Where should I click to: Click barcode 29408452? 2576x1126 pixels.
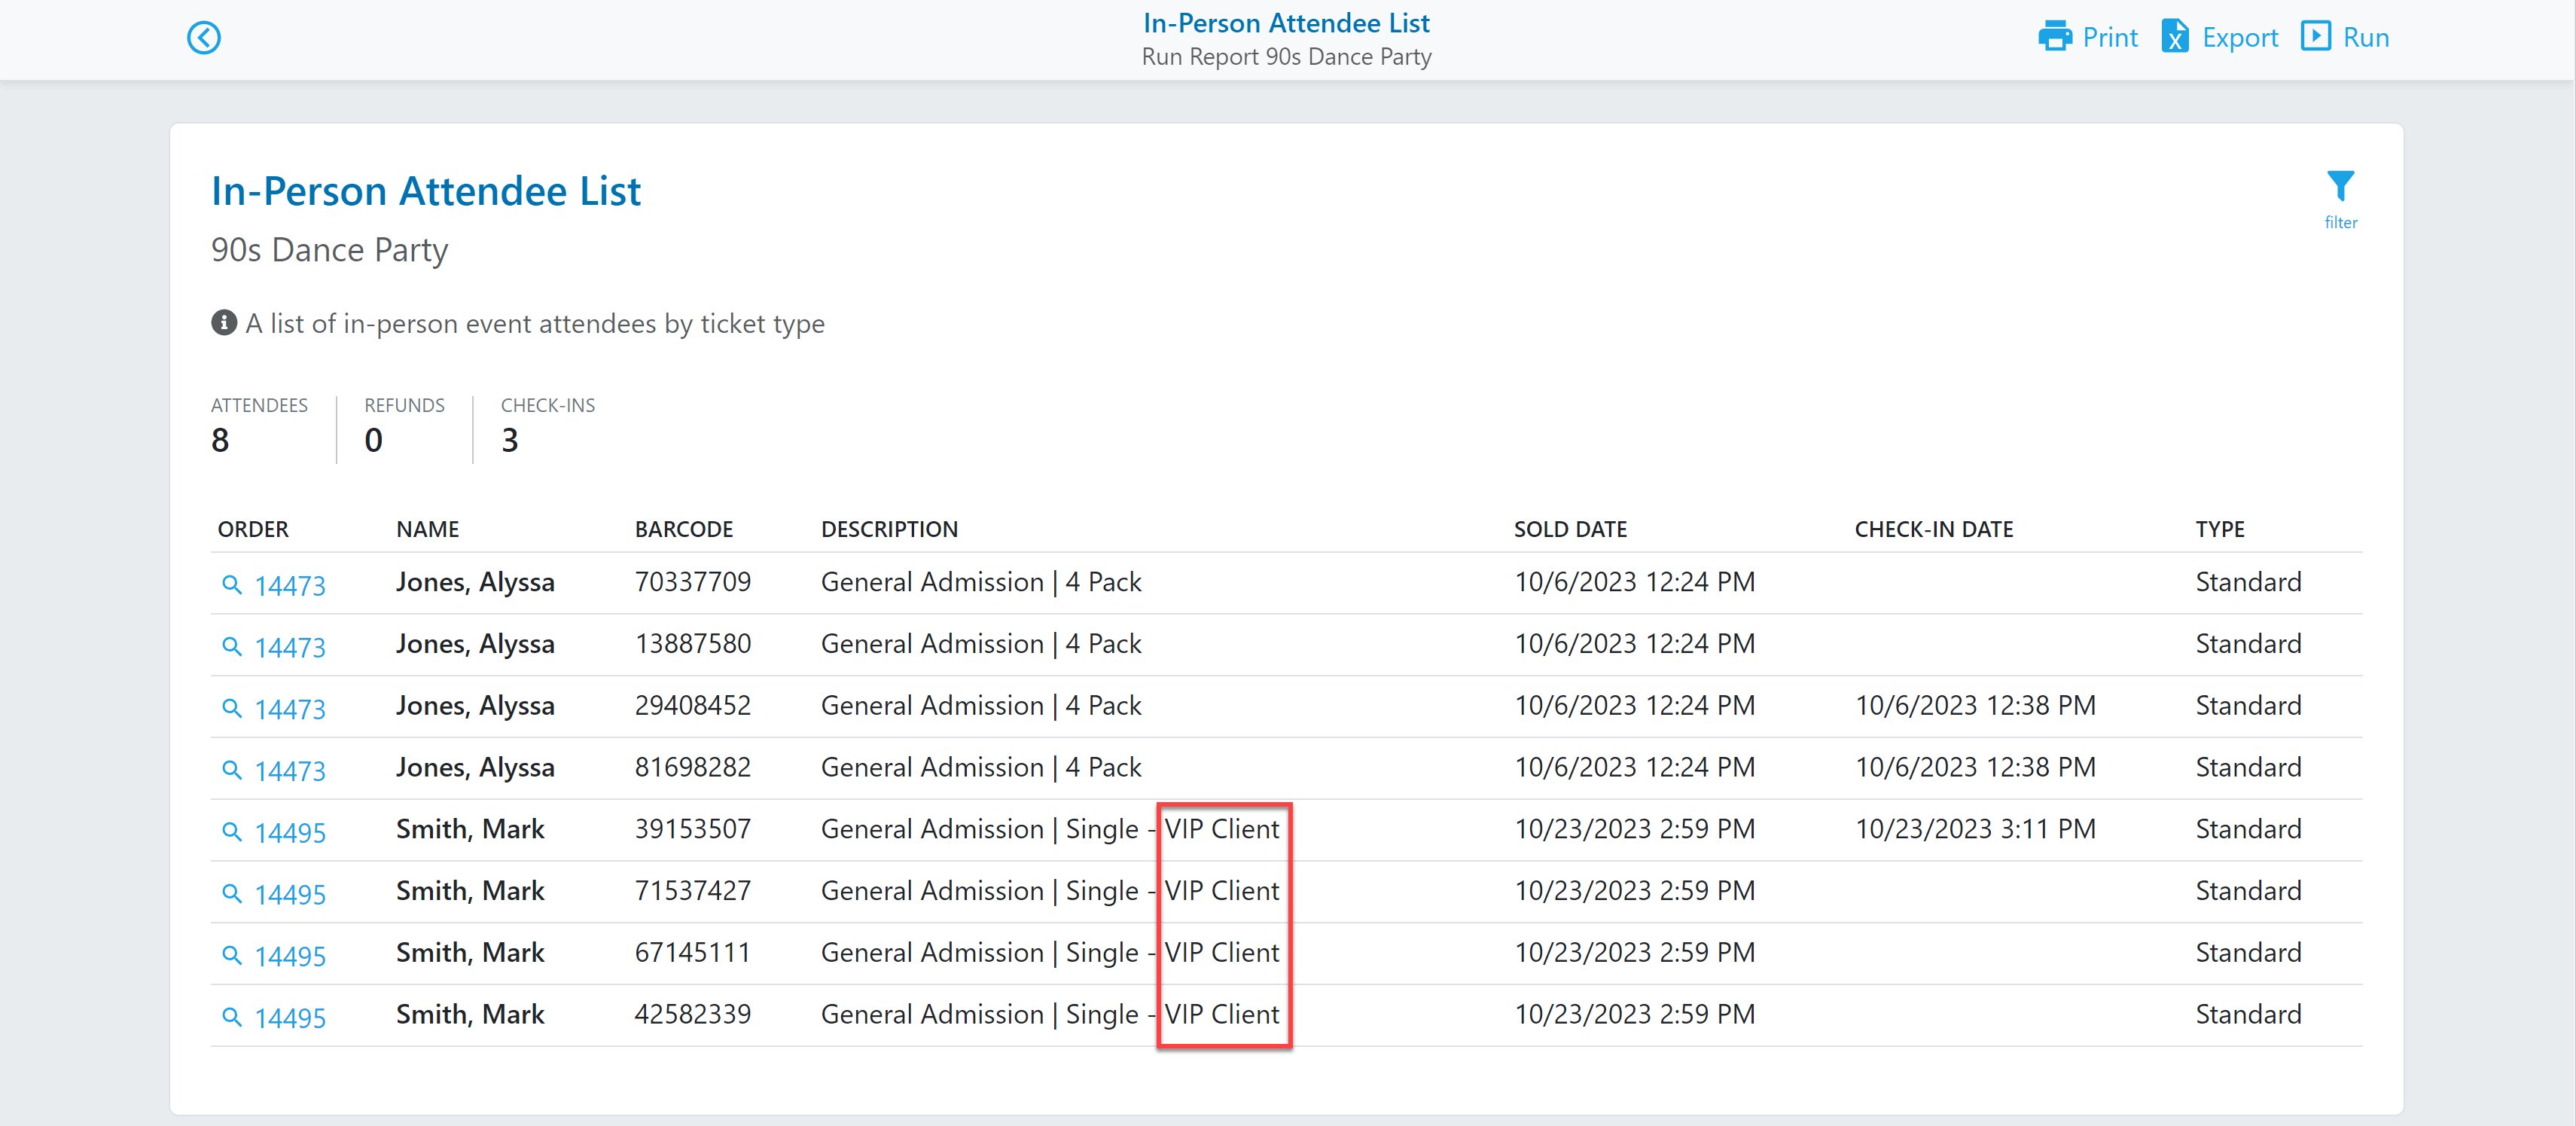(693, 706)
